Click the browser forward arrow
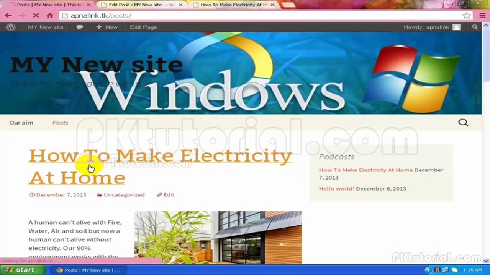The width and height of the screenshot is (490, 275). [x=22, y=16]
